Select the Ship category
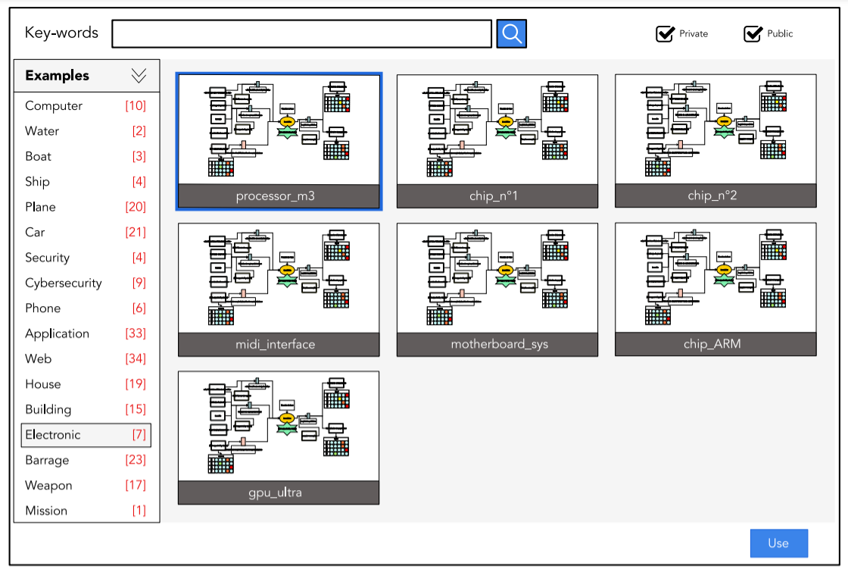The width and height of the screenshot is (848, 572). (86, 181)
